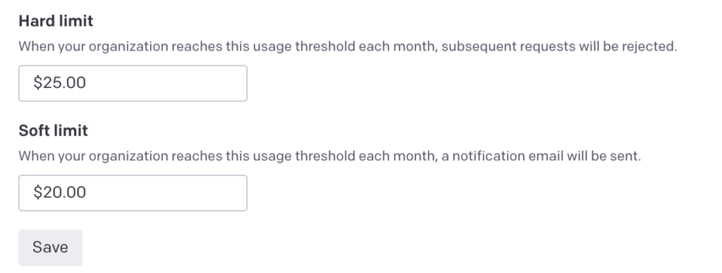722x273 pixels.
Task: Click the Hard limit description sentence
Action: click(348, 46)
